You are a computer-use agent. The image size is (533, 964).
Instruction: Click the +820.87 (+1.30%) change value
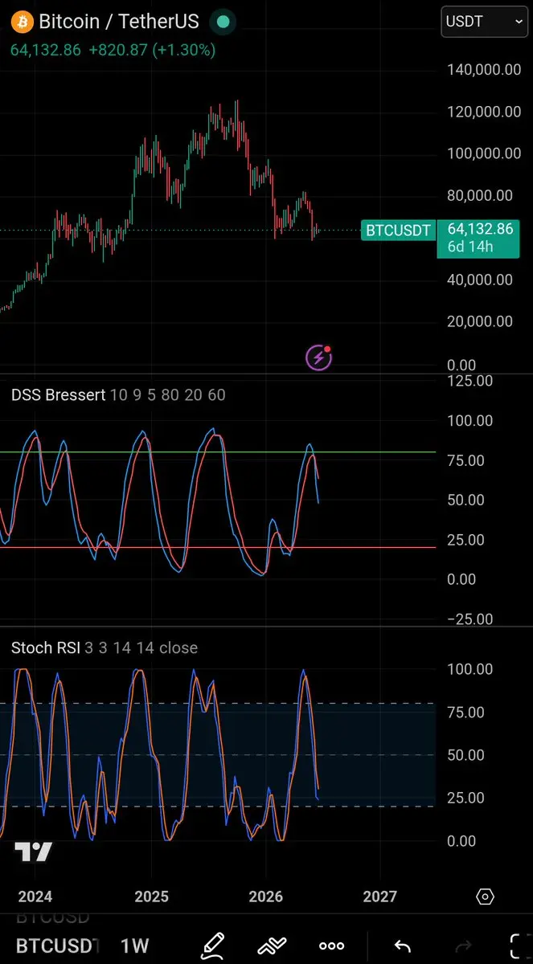click(151, 50)
